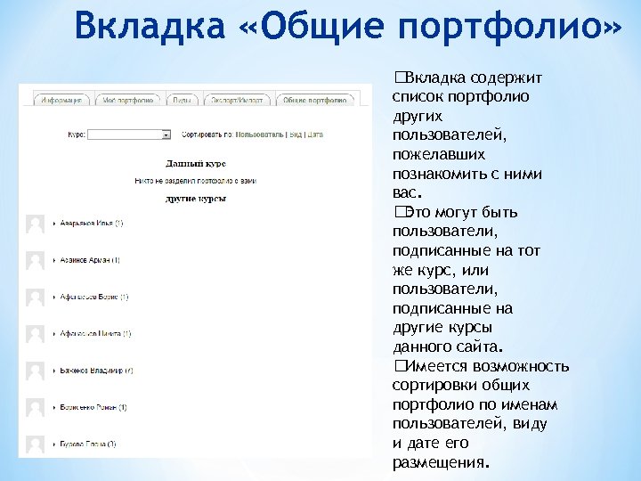Expand the arrow next to Аверьянов Илья

pos(54,224)
